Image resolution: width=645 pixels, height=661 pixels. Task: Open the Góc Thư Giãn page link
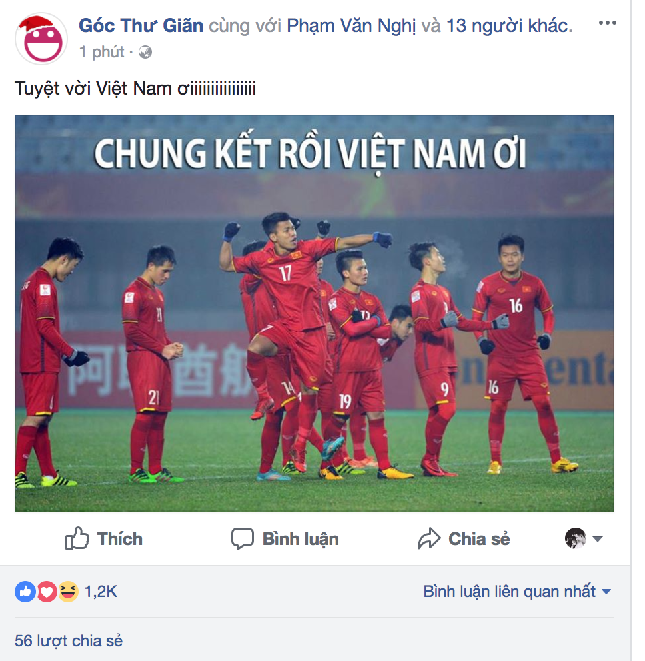coord(141,26)
